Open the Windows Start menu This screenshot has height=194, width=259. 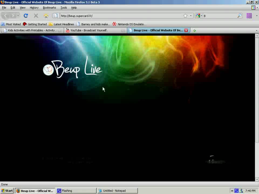click(7, 191)
